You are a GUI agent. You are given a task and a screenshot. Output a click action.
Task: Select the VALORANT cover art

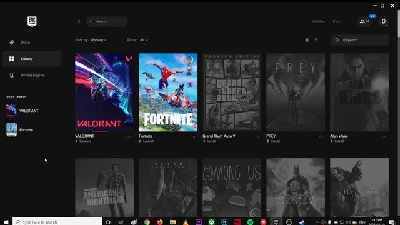tap(104, 92)
